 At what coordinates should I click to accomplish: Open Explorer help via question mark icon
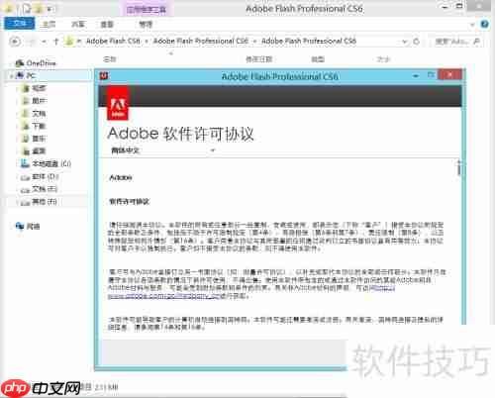[x=484, y=24]
